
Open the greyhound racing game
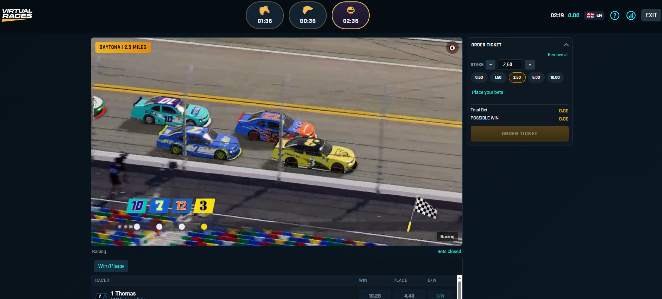pyautogui.click(x=308, y=15)
